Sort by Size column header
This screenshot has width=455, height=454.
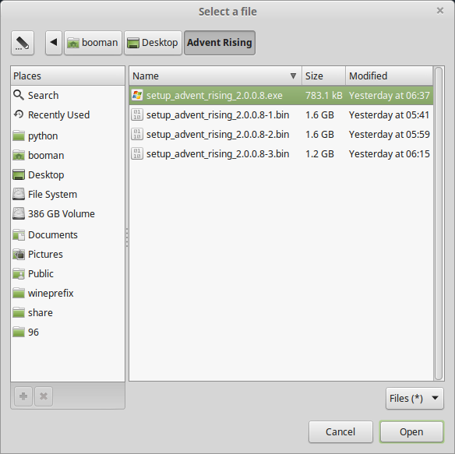tap(324, 76)
